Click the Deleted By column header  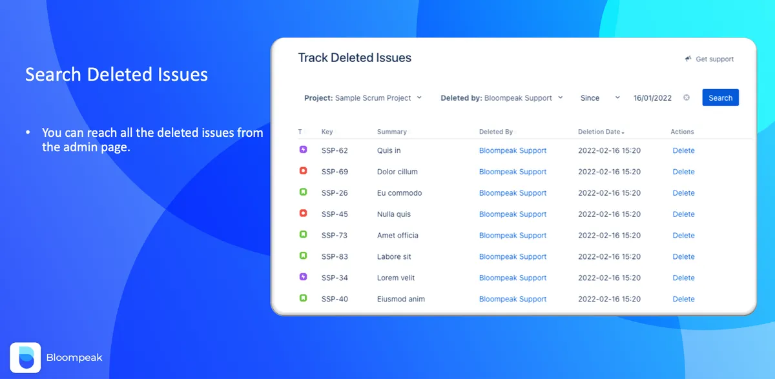click(x=496, y=132)
